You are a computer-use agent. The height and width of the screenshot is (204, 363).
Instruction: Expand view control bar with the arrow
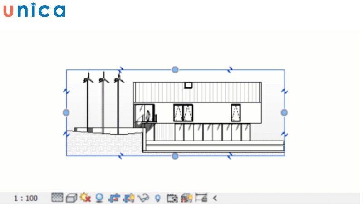[215, 198]
